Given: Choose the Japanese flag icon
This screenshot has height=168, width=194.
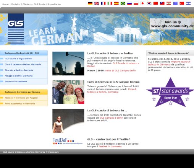Looking at the screenshot, I should [x=142, y=3].
